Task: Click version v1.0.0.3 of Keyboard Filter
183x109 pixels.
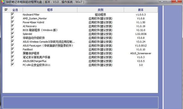Action: tap(141, 15)
